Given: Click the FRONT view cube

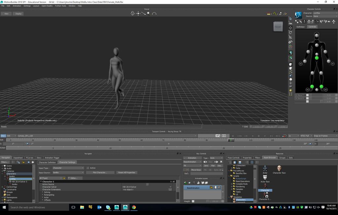Looking at the screenshot, I should click(278, 27).
